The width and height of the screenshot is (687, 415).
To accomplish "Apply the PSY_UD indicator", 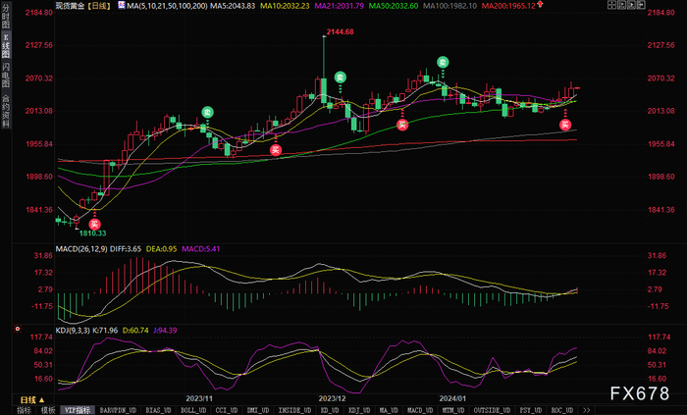I will (x=531, y=410).
